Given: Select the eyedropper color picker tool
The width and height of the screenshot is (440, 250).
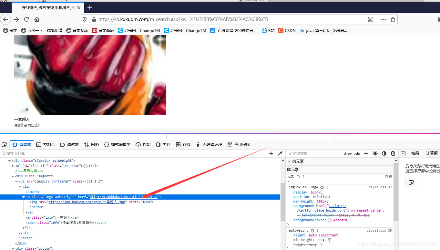Looking at the screenshot, I should pyautogui.click(x=280, y=153).
